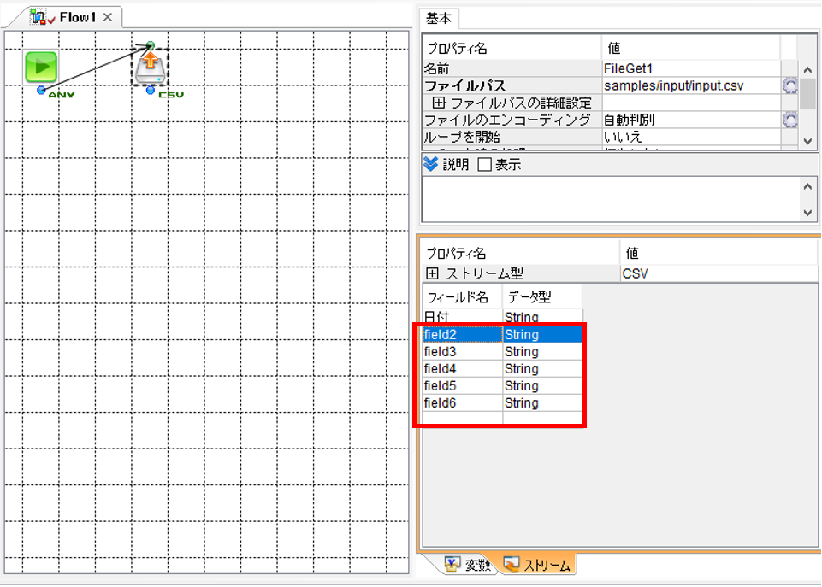Image resolution: width=822 pixels, height=587 pixels.
Task: Open file path picker for samples/input/input.csv
Action: 789,86
